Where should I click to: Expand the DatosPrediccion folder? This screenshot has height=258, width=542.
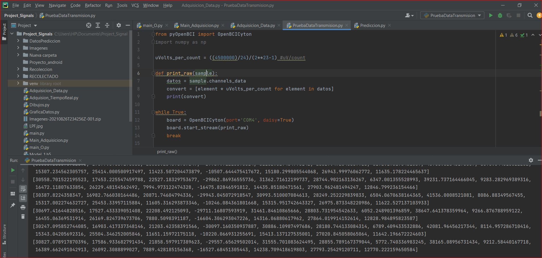tap(18, 41)
